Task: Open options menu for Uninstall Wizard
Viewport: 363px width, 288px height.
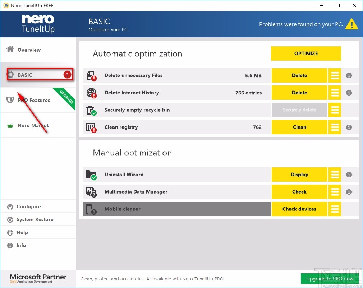Action: [x=335, y=175]
